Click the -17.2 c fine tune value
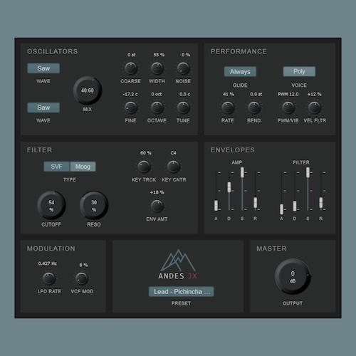 130,94
